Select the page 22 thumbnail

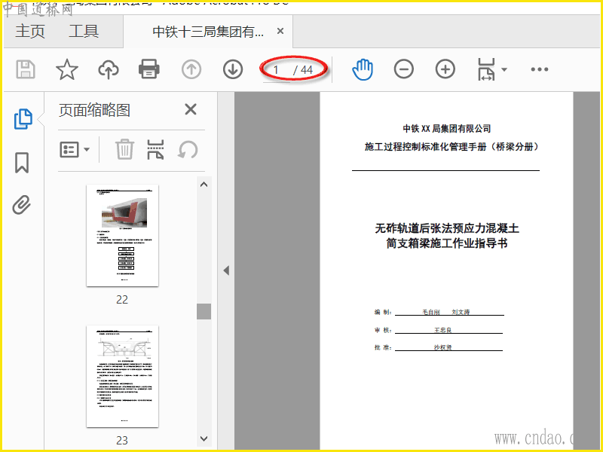point(122,236)
